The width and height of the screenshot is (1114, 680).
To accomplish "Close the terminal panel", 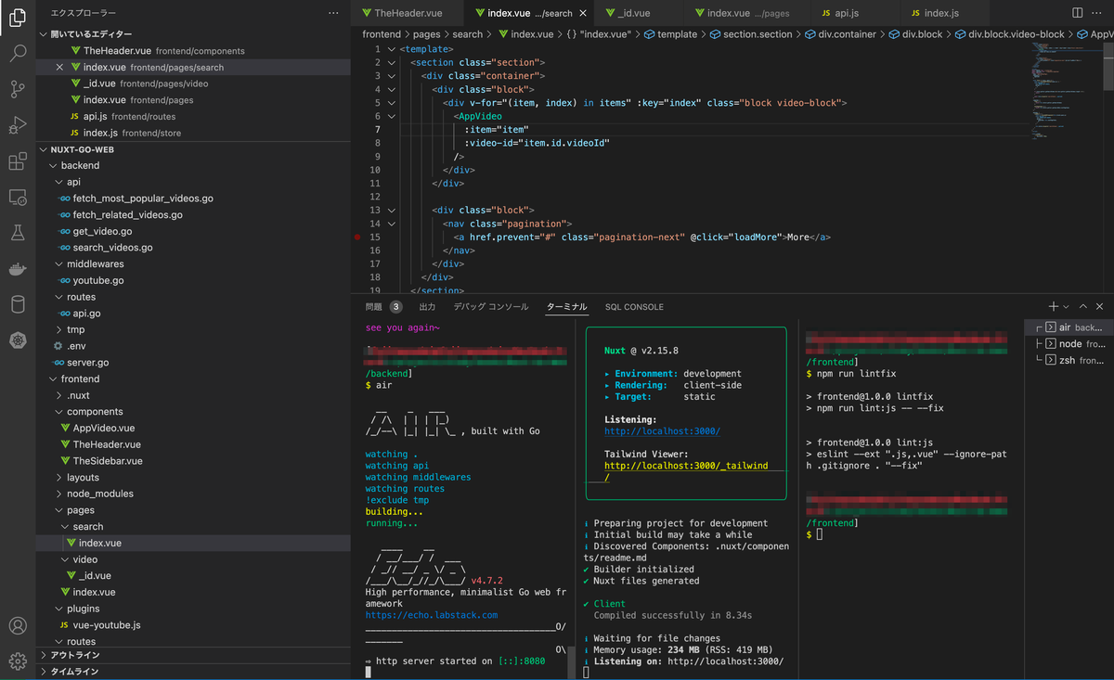I will coord(1100,306).
